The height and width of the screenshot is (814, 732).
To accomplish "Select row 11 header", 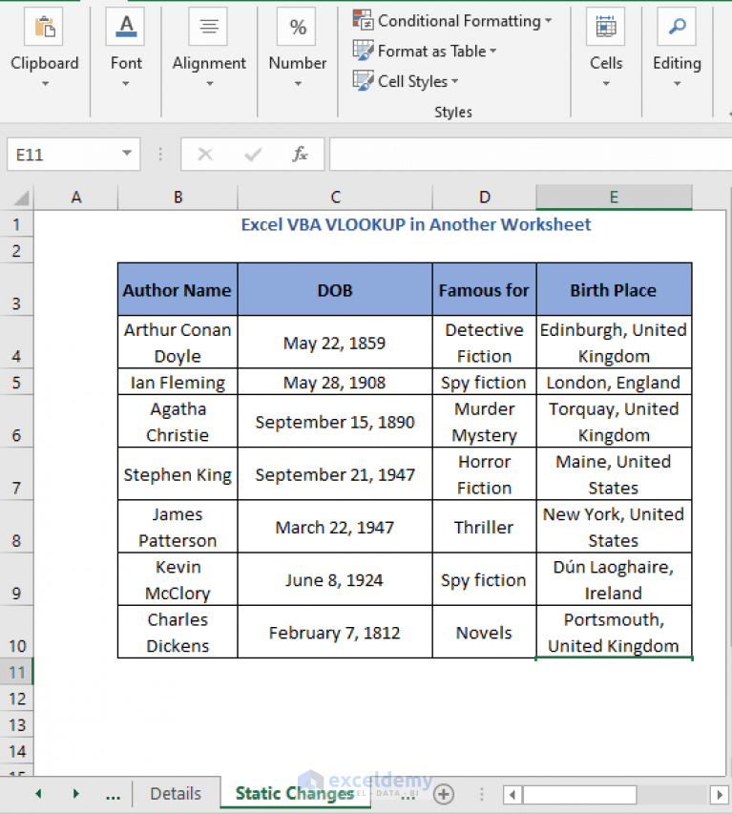I will point(16,672).
